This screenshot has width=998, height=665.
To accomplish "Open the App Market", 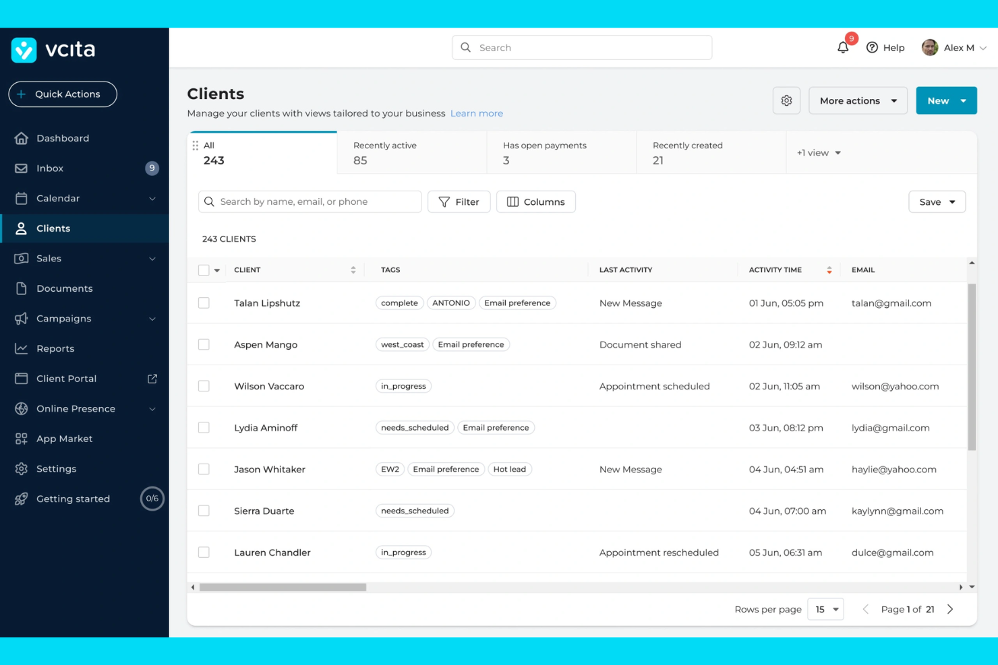I will pos(64,438).
